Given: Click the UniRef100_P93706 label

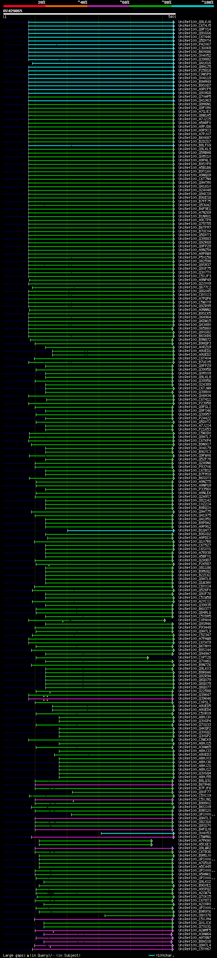Looking at the screenshot, I should pyautogui.click(x=195, y=467).
